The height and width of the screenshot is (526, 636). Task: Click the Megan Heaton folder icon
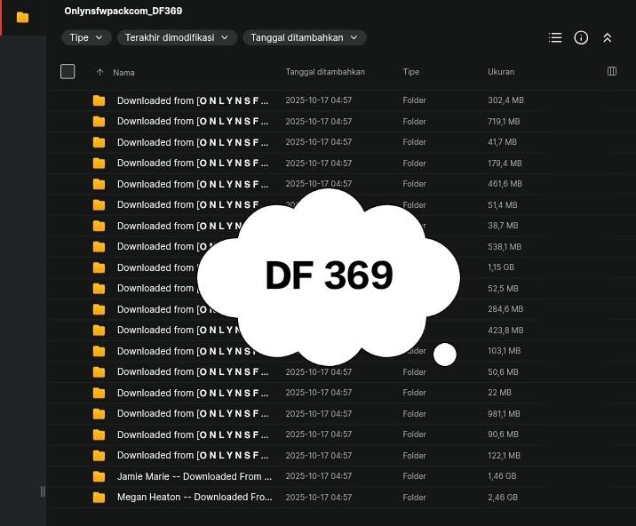99,498
